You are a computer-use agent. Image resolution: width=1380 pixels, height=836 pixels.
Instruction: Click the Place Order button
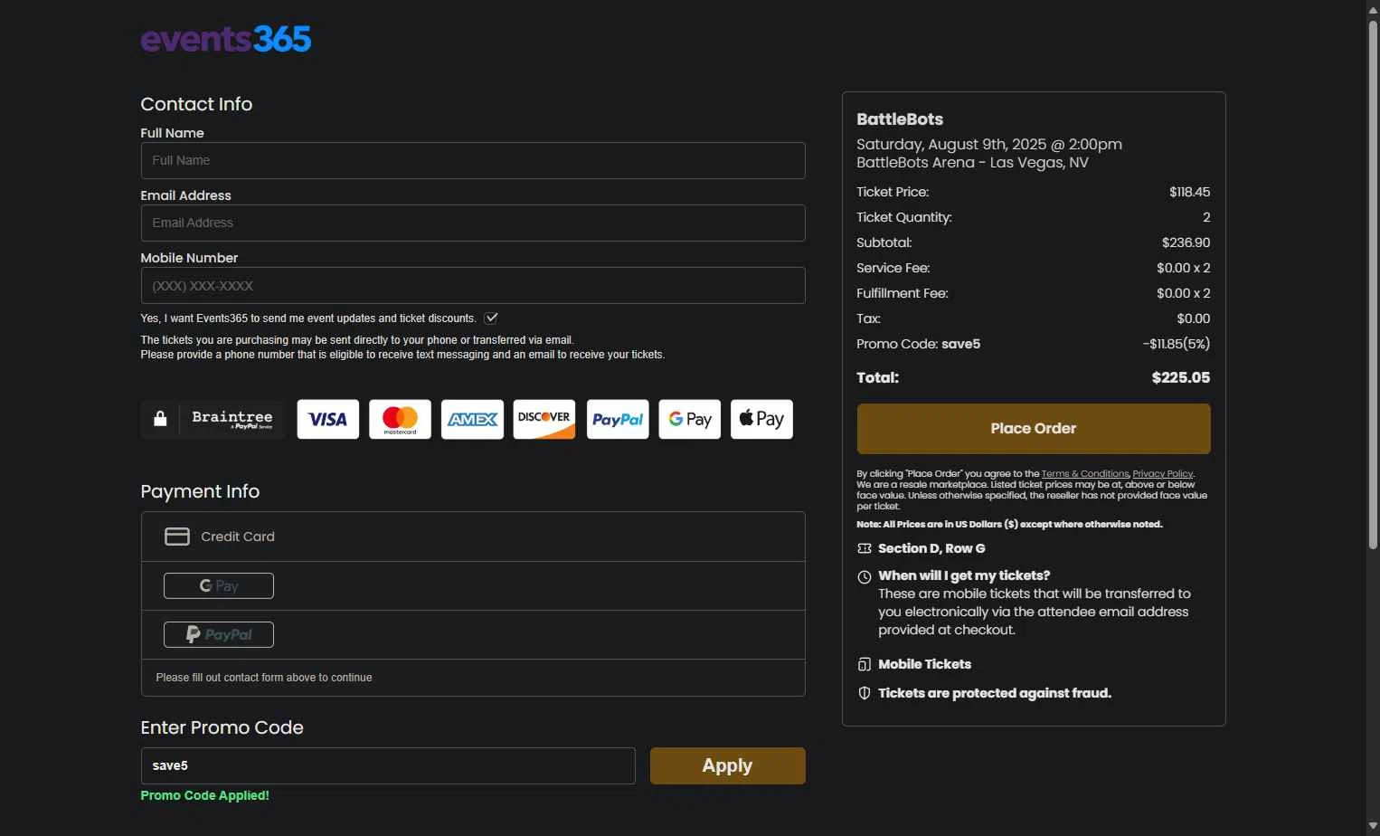click(1034, 429)
